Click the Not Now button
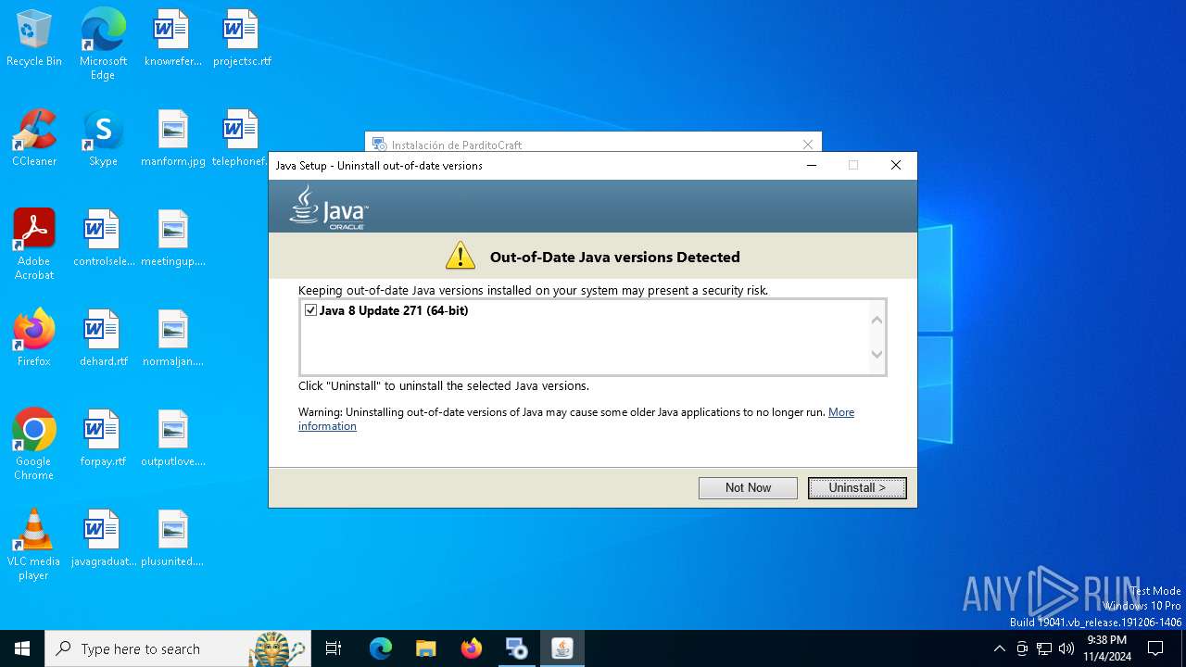Image resolution: width=1186 pixels, height=667 pixels. point(748,487)
